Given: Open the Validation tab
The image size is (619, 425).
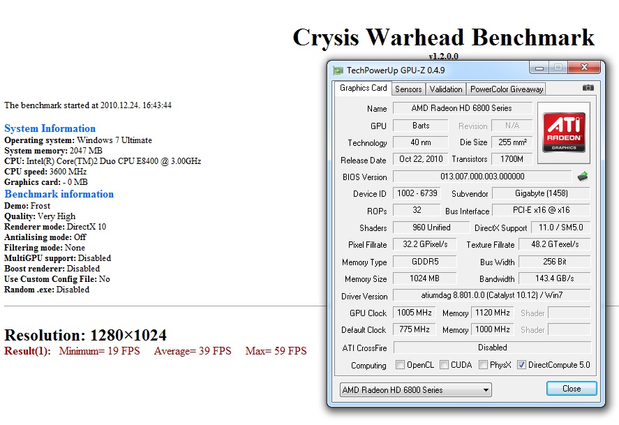Looking at the screenshot, I should (446, 89).
